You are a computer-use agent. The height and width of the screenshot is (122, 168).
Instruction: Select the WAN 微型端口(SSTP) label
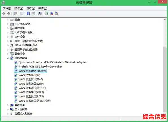pyautogui.click(x=31, y=97)
